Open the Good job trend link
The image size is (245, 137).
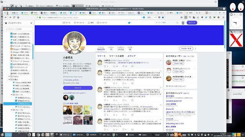169,119
